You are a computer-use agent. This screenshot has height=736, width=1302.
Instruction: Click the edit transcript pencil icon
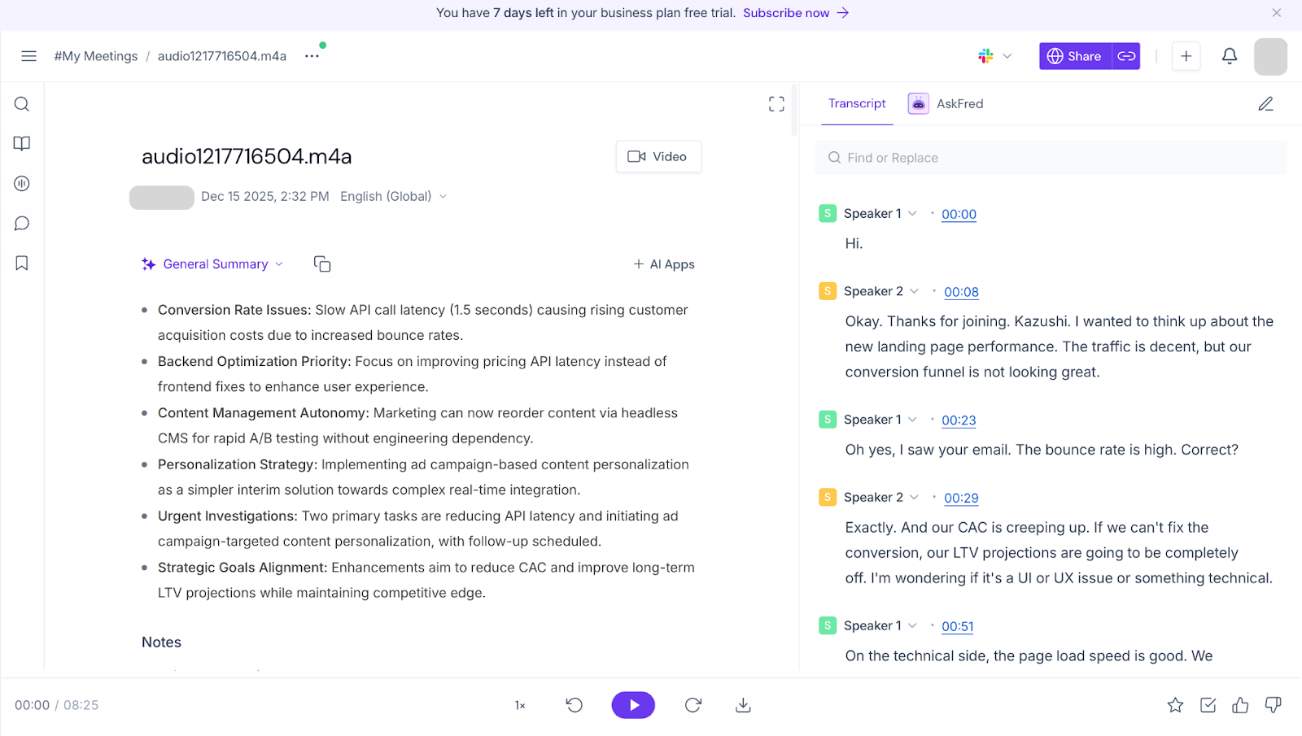(x=1265, y=104)
